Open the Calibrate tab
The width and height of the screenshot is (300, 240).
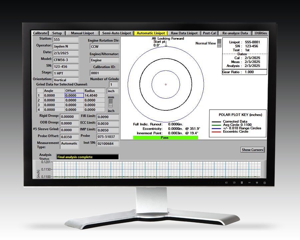point(40,33)
